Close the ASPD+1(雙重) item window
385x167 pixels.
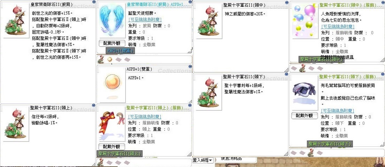pos(190,66)
